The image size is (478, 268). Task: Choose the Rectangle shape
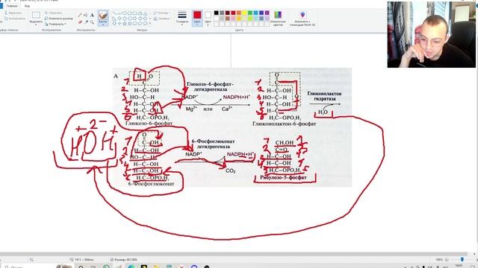click(130, 13)
